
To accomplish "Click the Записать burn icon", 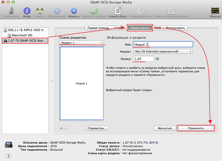I will pyautogui.click(x=40, y=11).
